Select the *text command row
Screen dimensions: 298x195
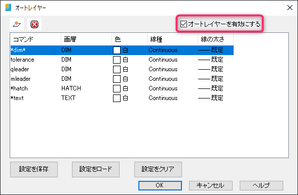(x=122, y=98)
